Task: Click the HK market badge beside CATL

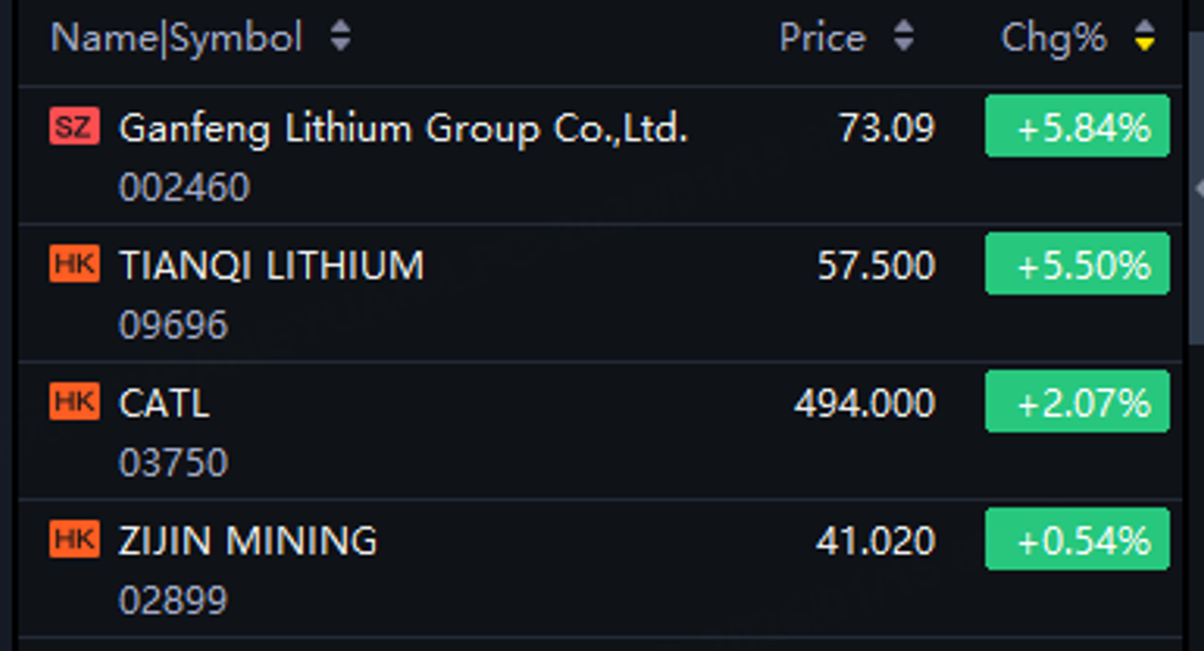Action: point(74,402)
